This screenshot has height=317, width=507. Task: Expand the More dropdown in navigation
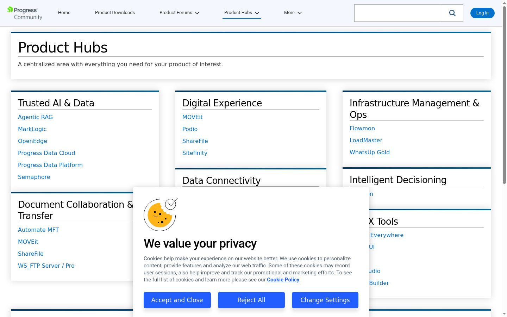click(x=293, y=13)
